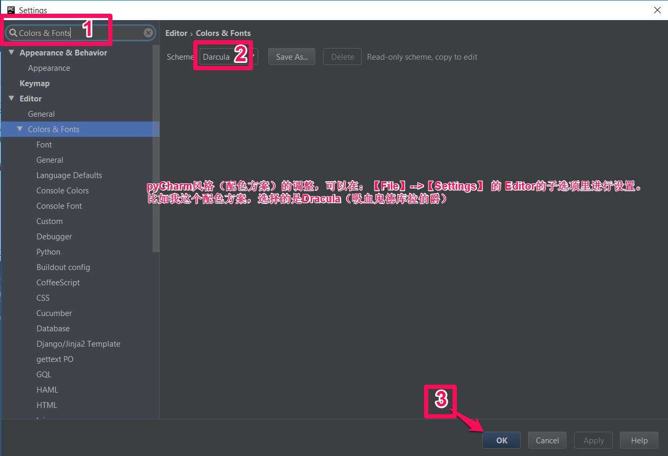Click the Delete scheme button
Image resolution: width=668 pixels, height=456 pixels.
pyautogui.click(x=343, y=57)
